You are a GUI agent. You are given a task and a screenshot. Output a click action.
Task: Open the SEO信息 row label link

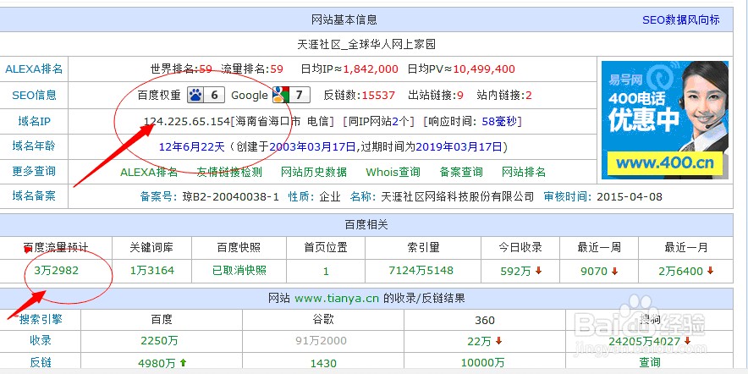pos(34,95)
